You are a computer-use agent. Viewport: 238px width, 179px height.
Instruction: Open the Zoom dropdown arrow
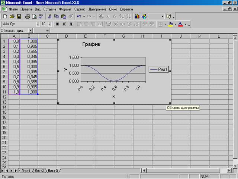click(163, 16)
